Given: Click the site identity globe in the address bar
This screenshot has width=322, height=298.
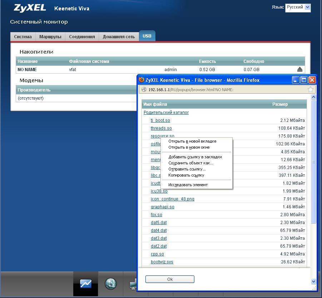Looking at the screenshot, I should [x=144, y=90].
